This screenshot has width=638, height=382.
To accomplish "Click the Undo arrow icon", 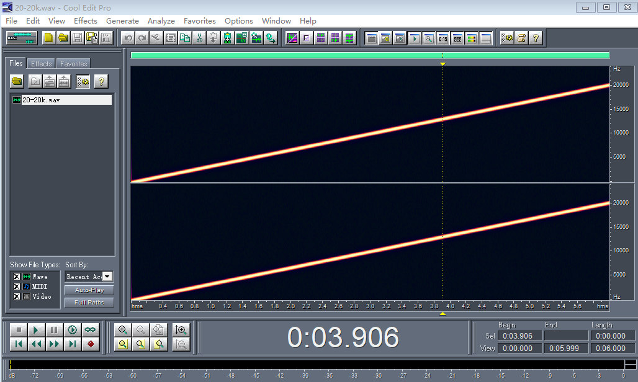I will coord(128,38).
